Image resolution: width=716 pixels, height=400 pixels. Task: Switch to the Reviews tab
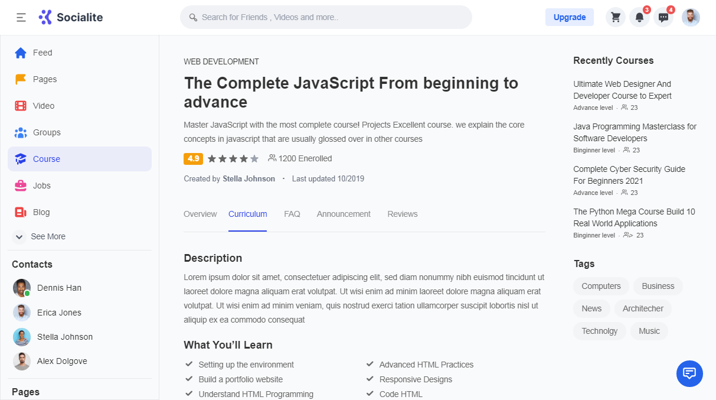coord(403,214)
